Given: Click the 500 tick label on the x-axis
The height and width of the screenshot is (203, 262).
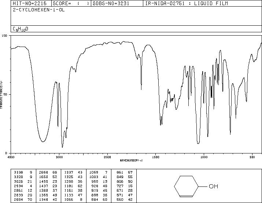Looking at the screenshot, I should click(252, 157).
